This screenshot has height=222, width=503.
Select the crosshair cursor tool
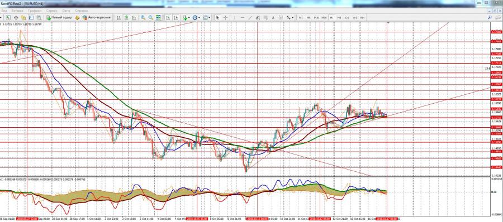(x=226, y=18)
